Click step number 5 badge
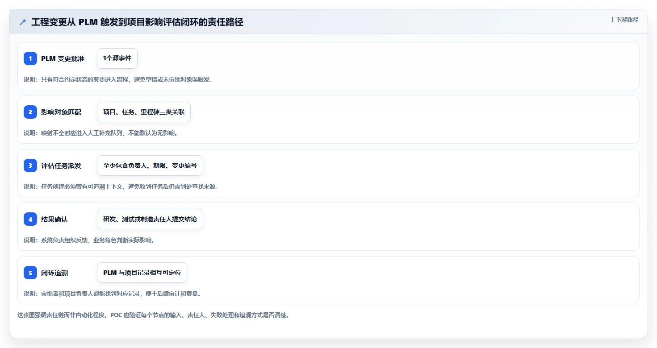 [30, 273]
